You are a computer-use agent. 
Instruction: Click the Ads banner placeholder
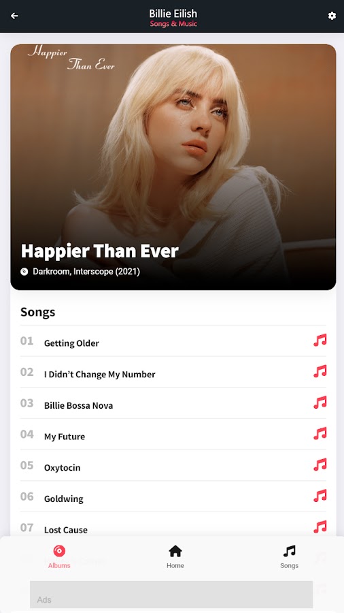click(x=171, y=594)
